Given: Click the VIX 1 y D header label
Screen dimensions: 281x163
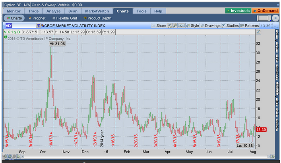Looking at the screenshot, I should (12, 32).
